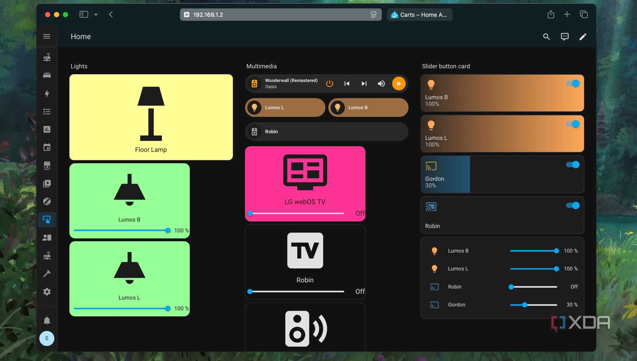Adjust Gordon volume slider in entities list
Image resolution: width=637 pixels, height=361 pixels.
[x=533, y=305]
